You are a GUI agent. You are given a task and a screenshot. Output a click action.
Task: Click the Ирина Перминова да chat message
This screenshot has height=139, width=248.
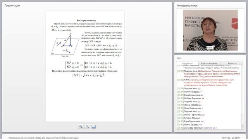point(191,115)
